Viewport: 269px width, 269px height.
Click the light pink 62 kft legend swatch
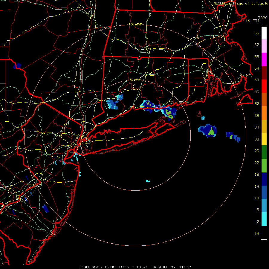coord(264,46)
